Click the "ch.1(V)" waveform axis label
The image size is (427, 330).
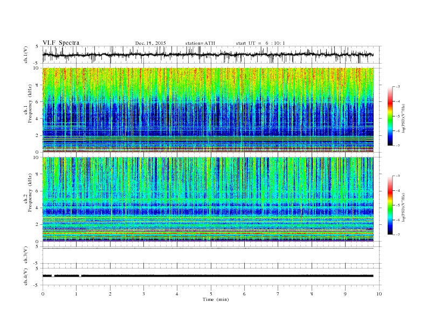[26, 54]
